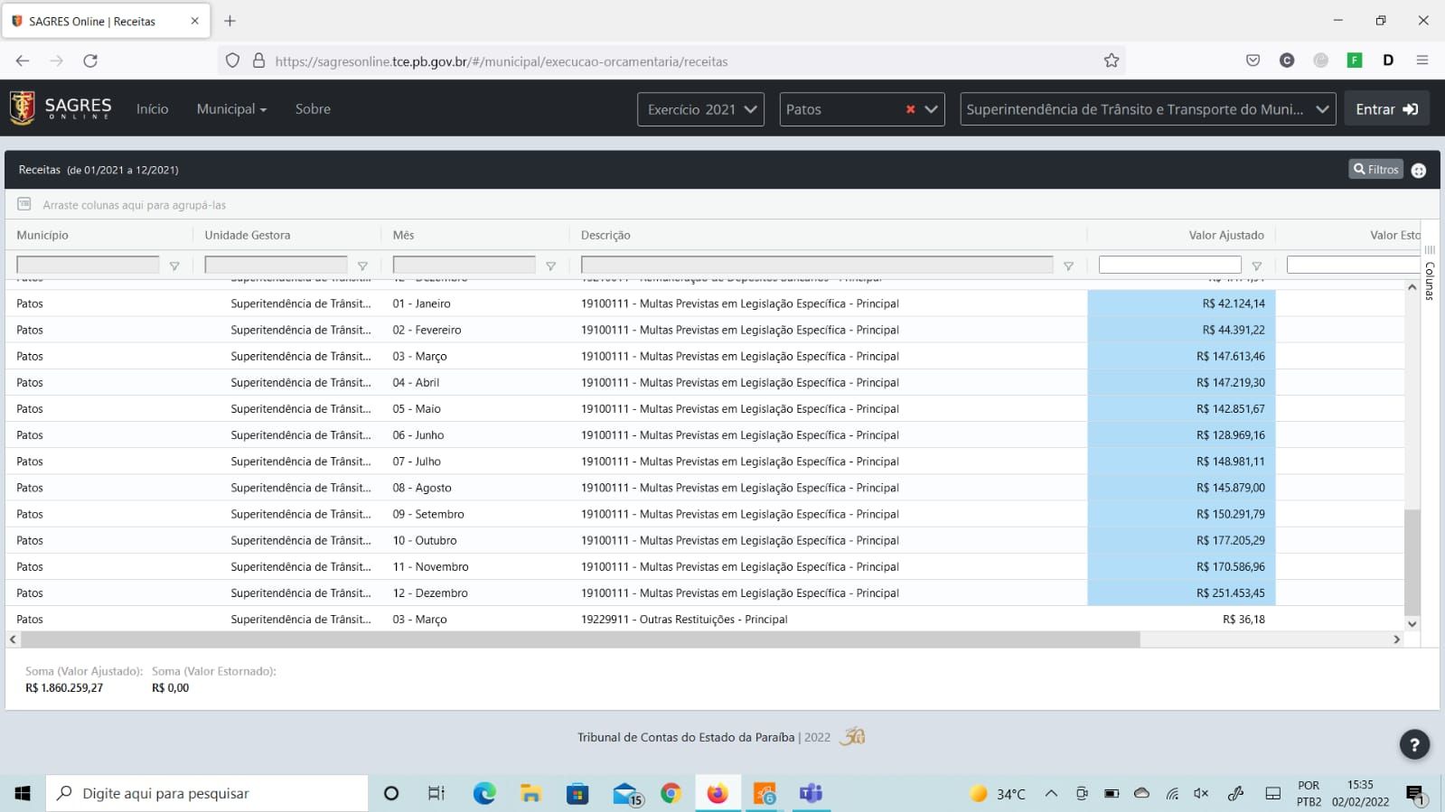Click the 09 - Setembro month cell
The width and height of the screenshot is (1445, 812).
428,514
